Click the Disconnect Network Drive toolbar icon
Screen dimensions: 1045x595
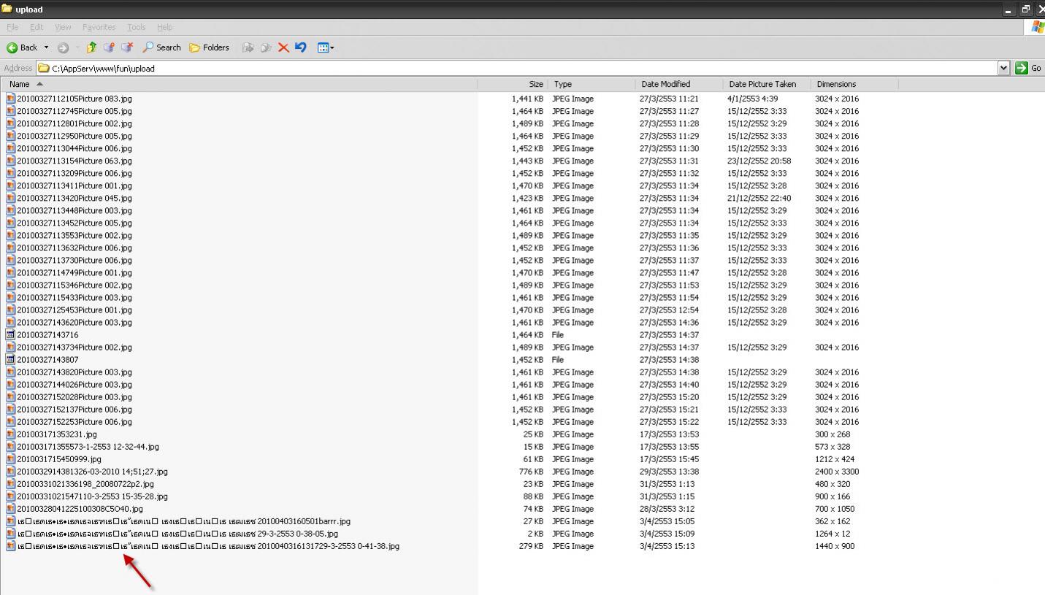127,47
